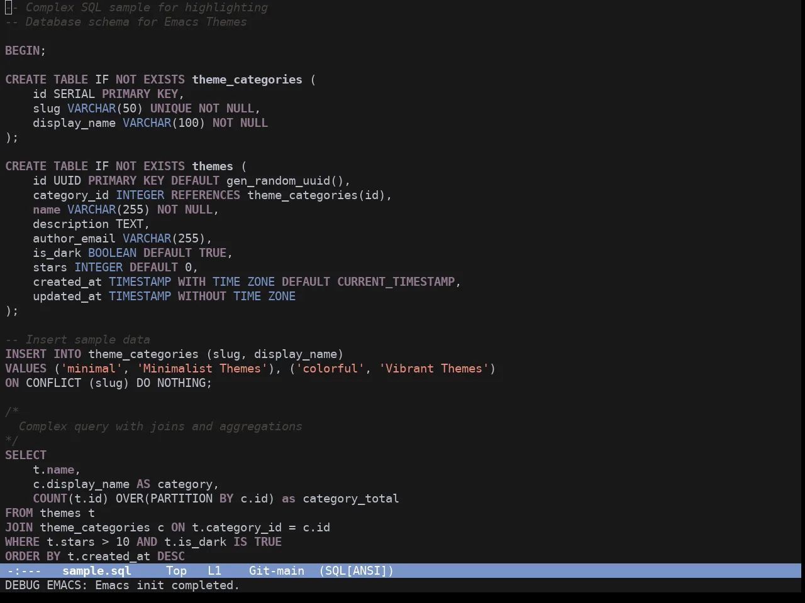Image resolution: width=805 pixels, height=603 pixels.
Task: Click 'ORDER BY t.created_at DESC' line
Action: (95, 557)
